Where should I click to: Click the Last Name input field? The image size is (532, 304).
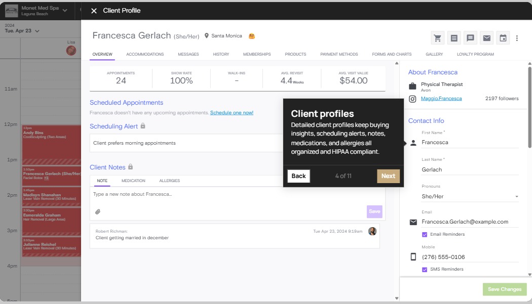(469, 169)
